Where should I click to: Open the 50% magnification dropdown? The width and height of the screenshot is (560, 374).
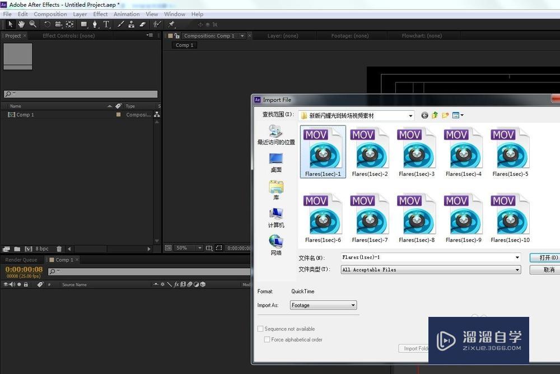(x=189, y=247)
